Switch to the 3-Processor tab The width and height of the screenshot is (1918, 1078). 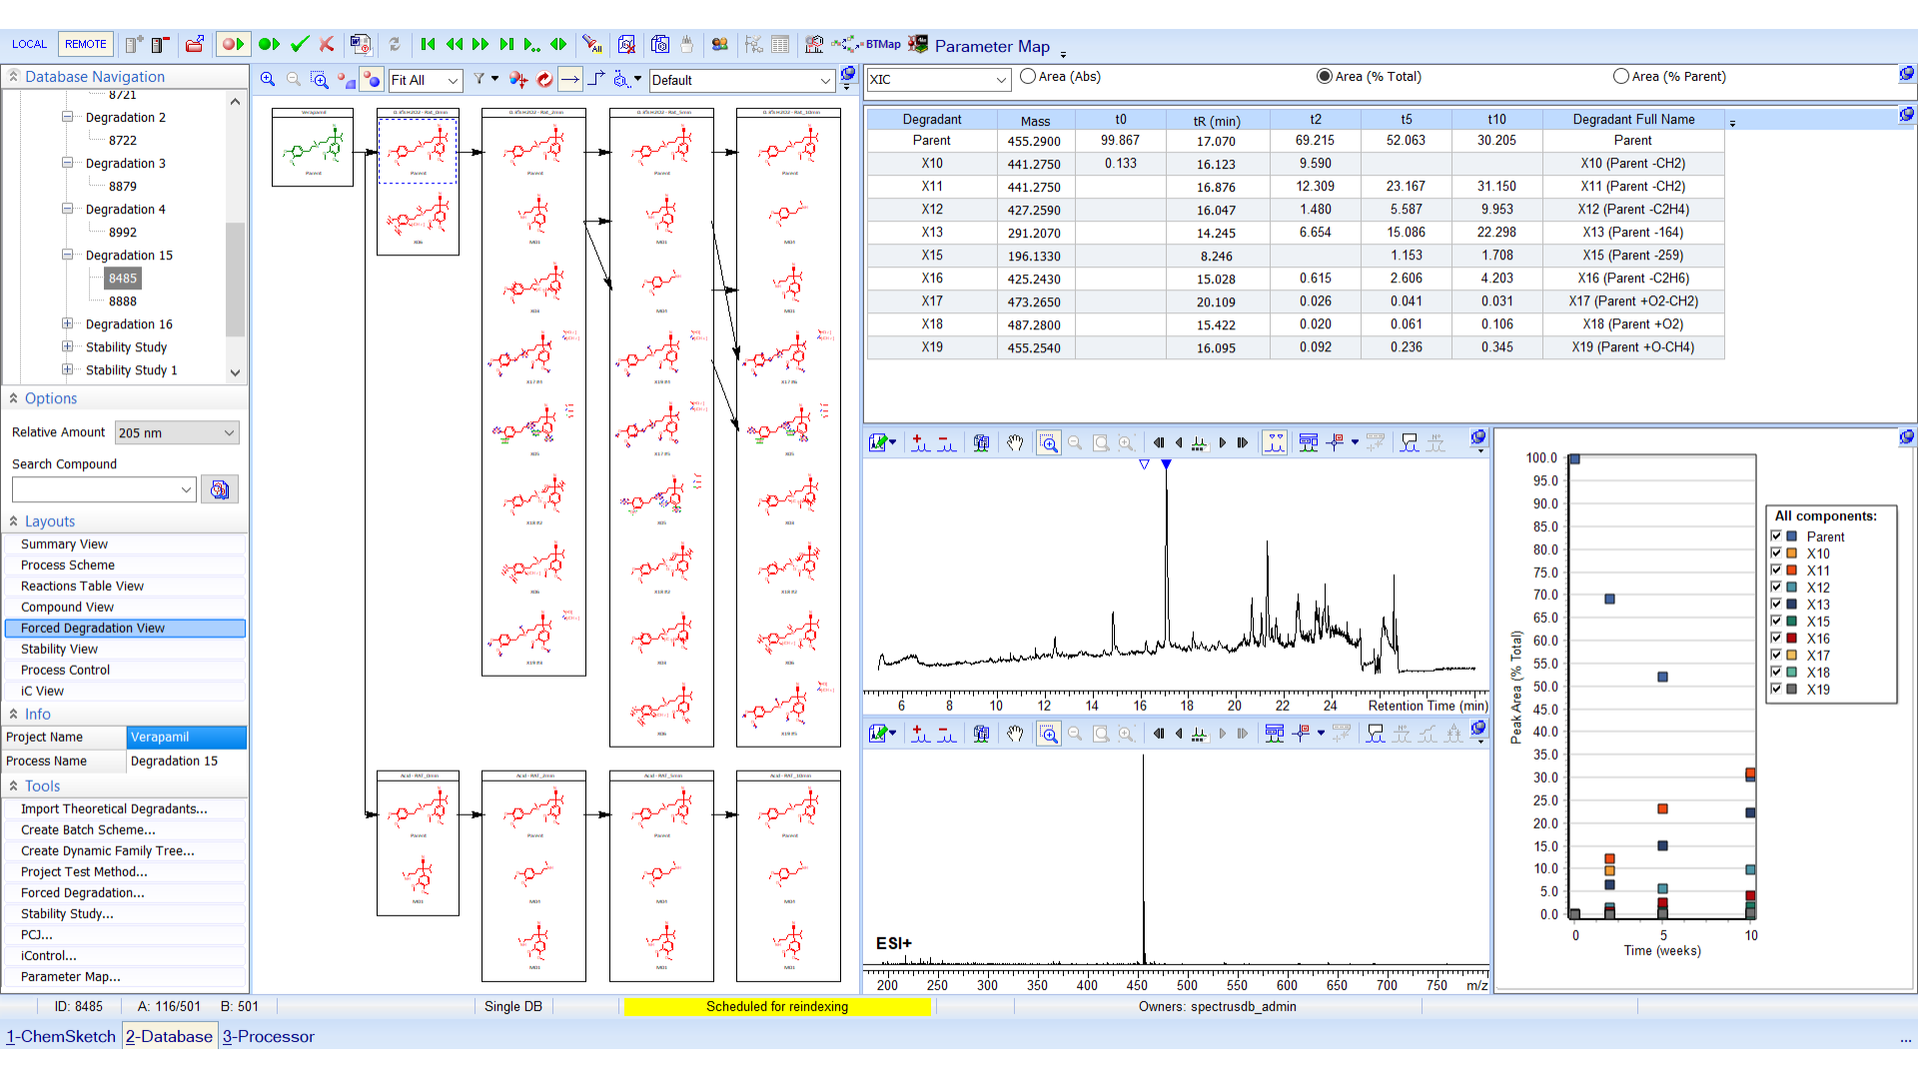coord(269,1036)
